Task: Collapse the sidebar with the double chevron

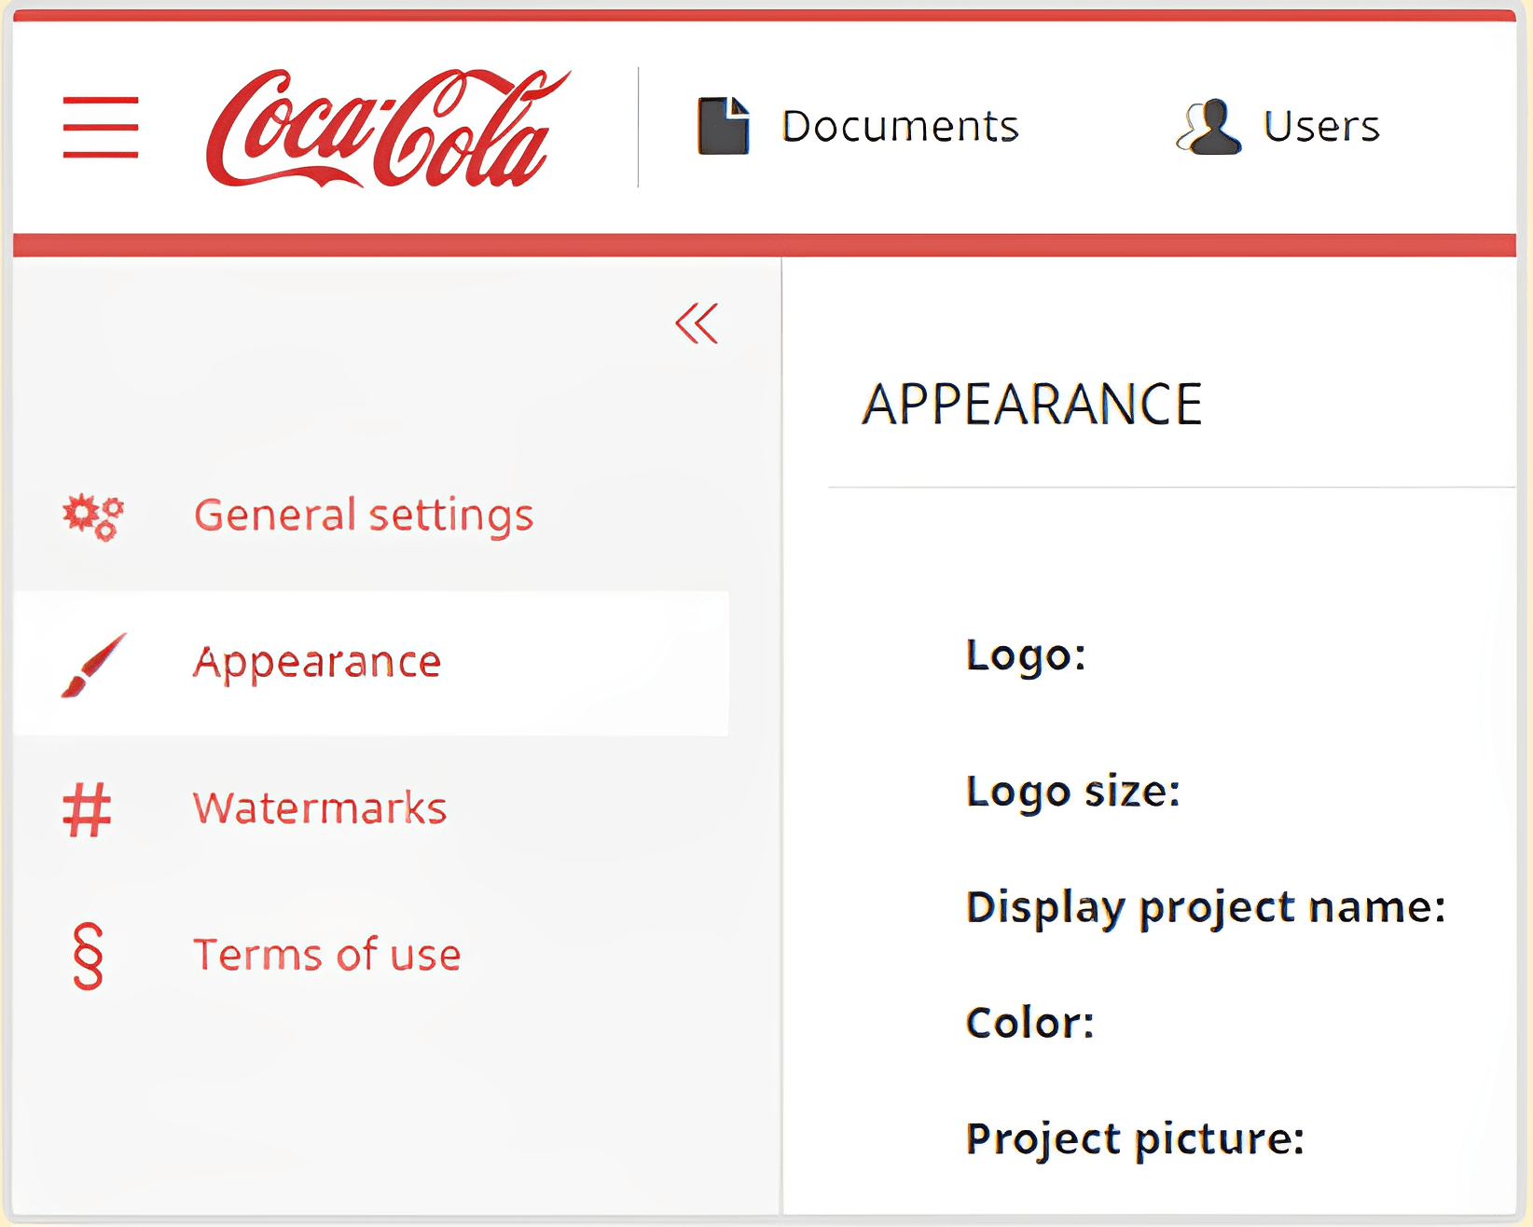Action: [x=697, y=324]
